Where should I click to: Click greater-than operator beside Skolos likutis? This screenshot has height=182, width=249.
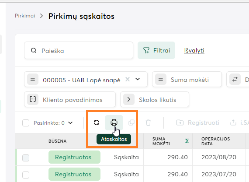pos(129,99)
